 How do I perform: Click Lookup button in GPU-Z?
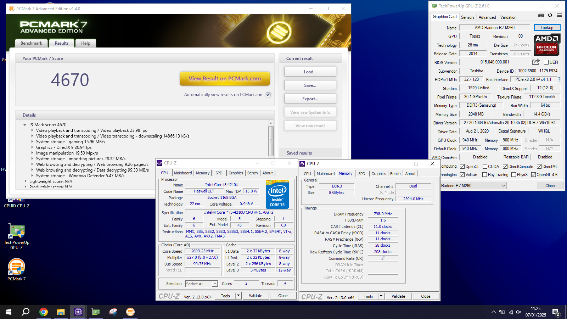click(547, 28)
